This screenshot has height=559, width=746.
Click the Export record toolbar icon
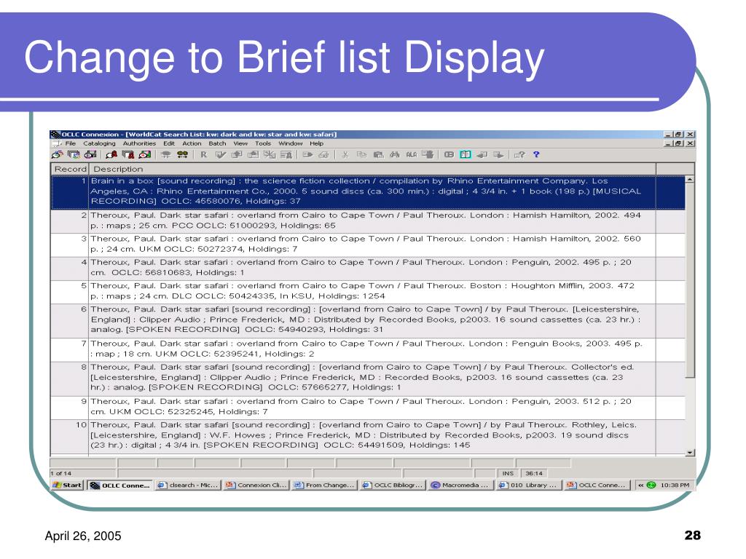pyautogui.click(x=307, y=154)
